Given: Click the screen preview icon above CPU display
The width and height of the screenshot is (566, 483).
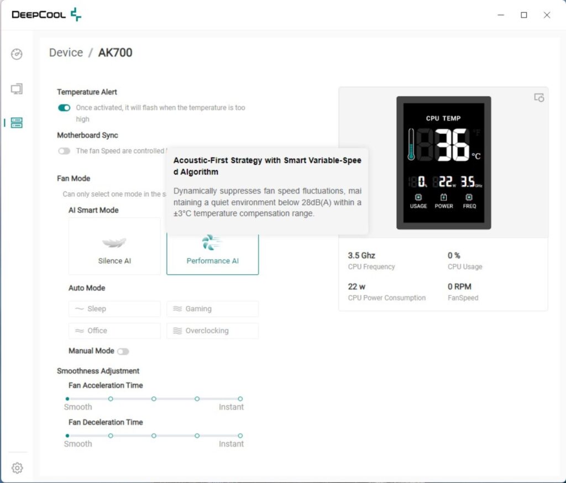Looking at the screenshot, I should point(539,97).
